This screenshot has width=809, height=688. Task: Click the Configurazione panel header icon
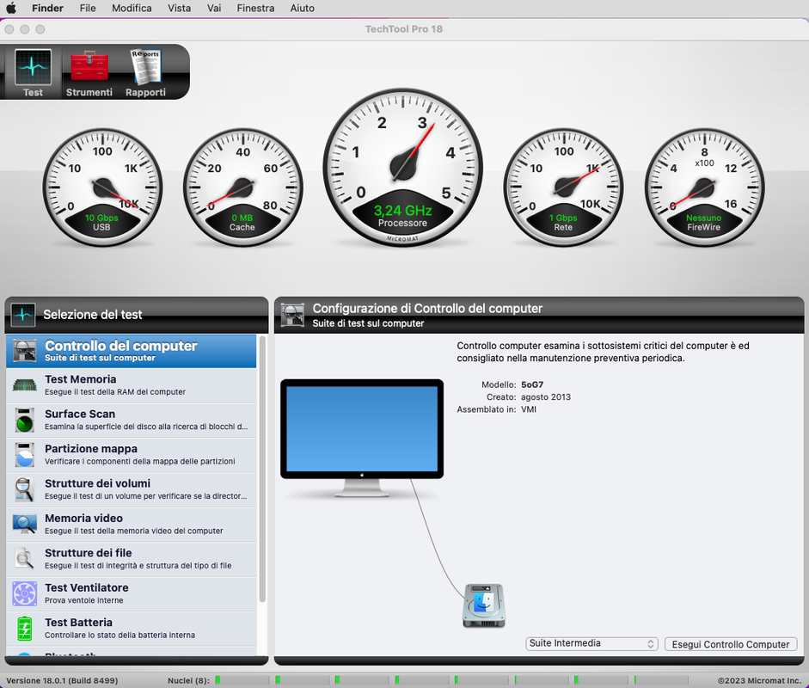coord(292,315)
